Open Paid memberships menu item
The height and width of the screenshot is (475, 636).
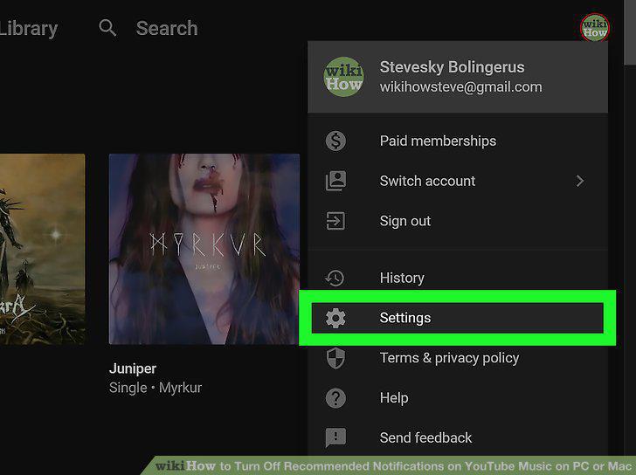(458, 141)
